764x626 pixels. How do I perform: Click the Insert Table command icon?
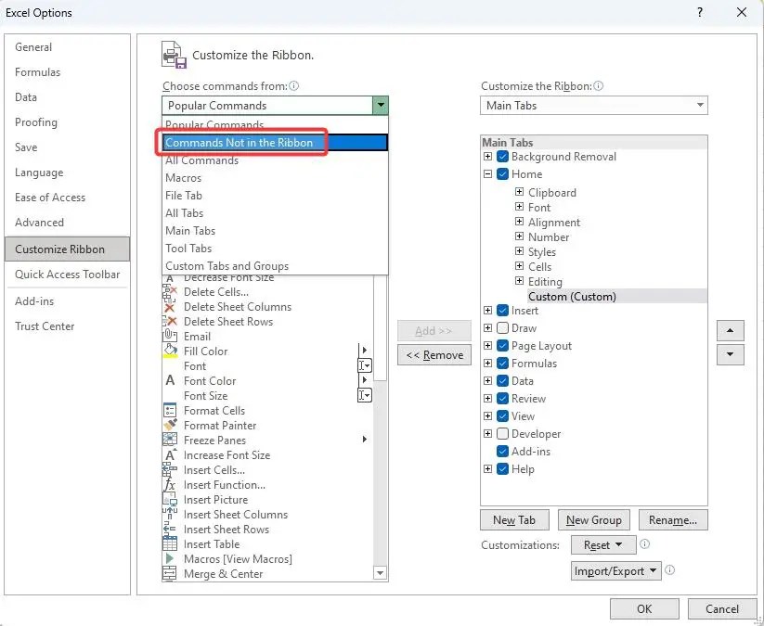click(x=171, y=544)
